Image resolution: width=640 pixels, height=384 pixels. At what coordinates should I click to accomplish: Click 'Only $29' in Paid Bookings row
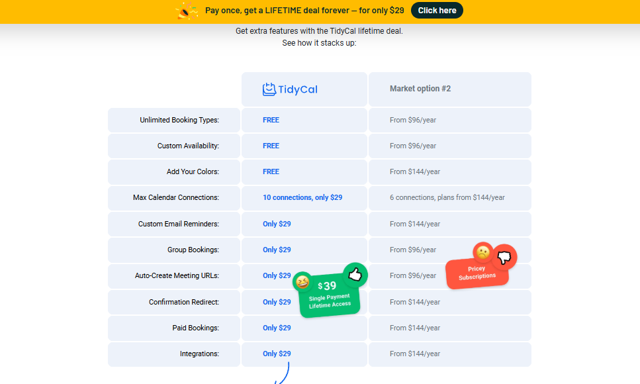click(x=277, y=328)
